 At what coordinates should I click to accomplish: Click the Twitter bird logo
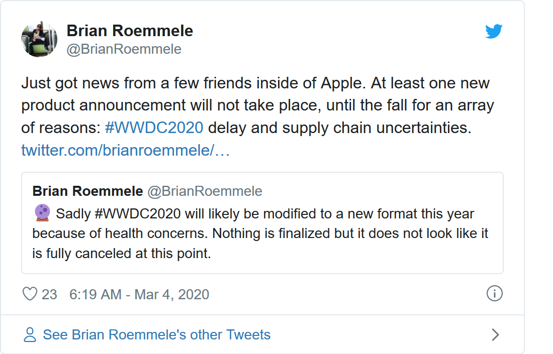point(494,31)
